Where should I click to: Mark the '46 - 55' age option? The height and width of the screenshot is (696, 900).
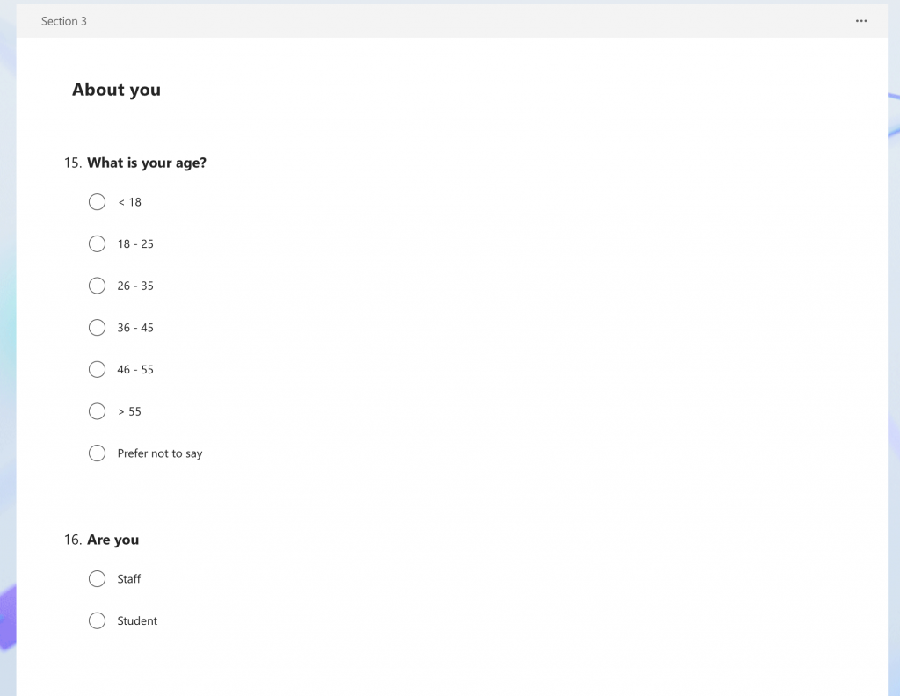tap(97, 369)
